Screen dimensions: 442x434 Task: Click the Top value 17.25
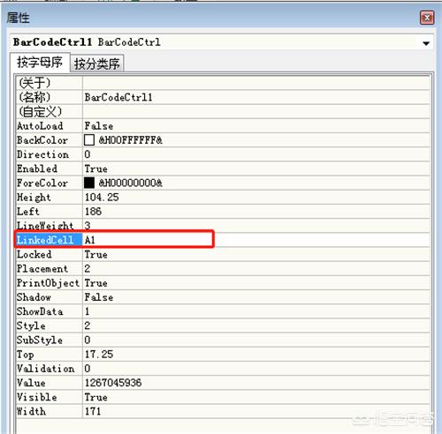(99, 354)
